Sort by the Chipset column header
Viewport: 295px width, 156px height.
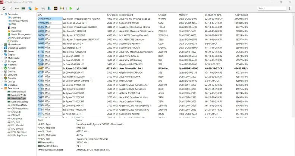click(162, 15)
